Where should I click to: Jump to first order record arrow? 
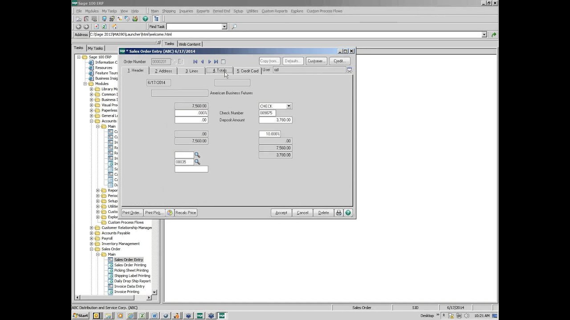(195, 62)
